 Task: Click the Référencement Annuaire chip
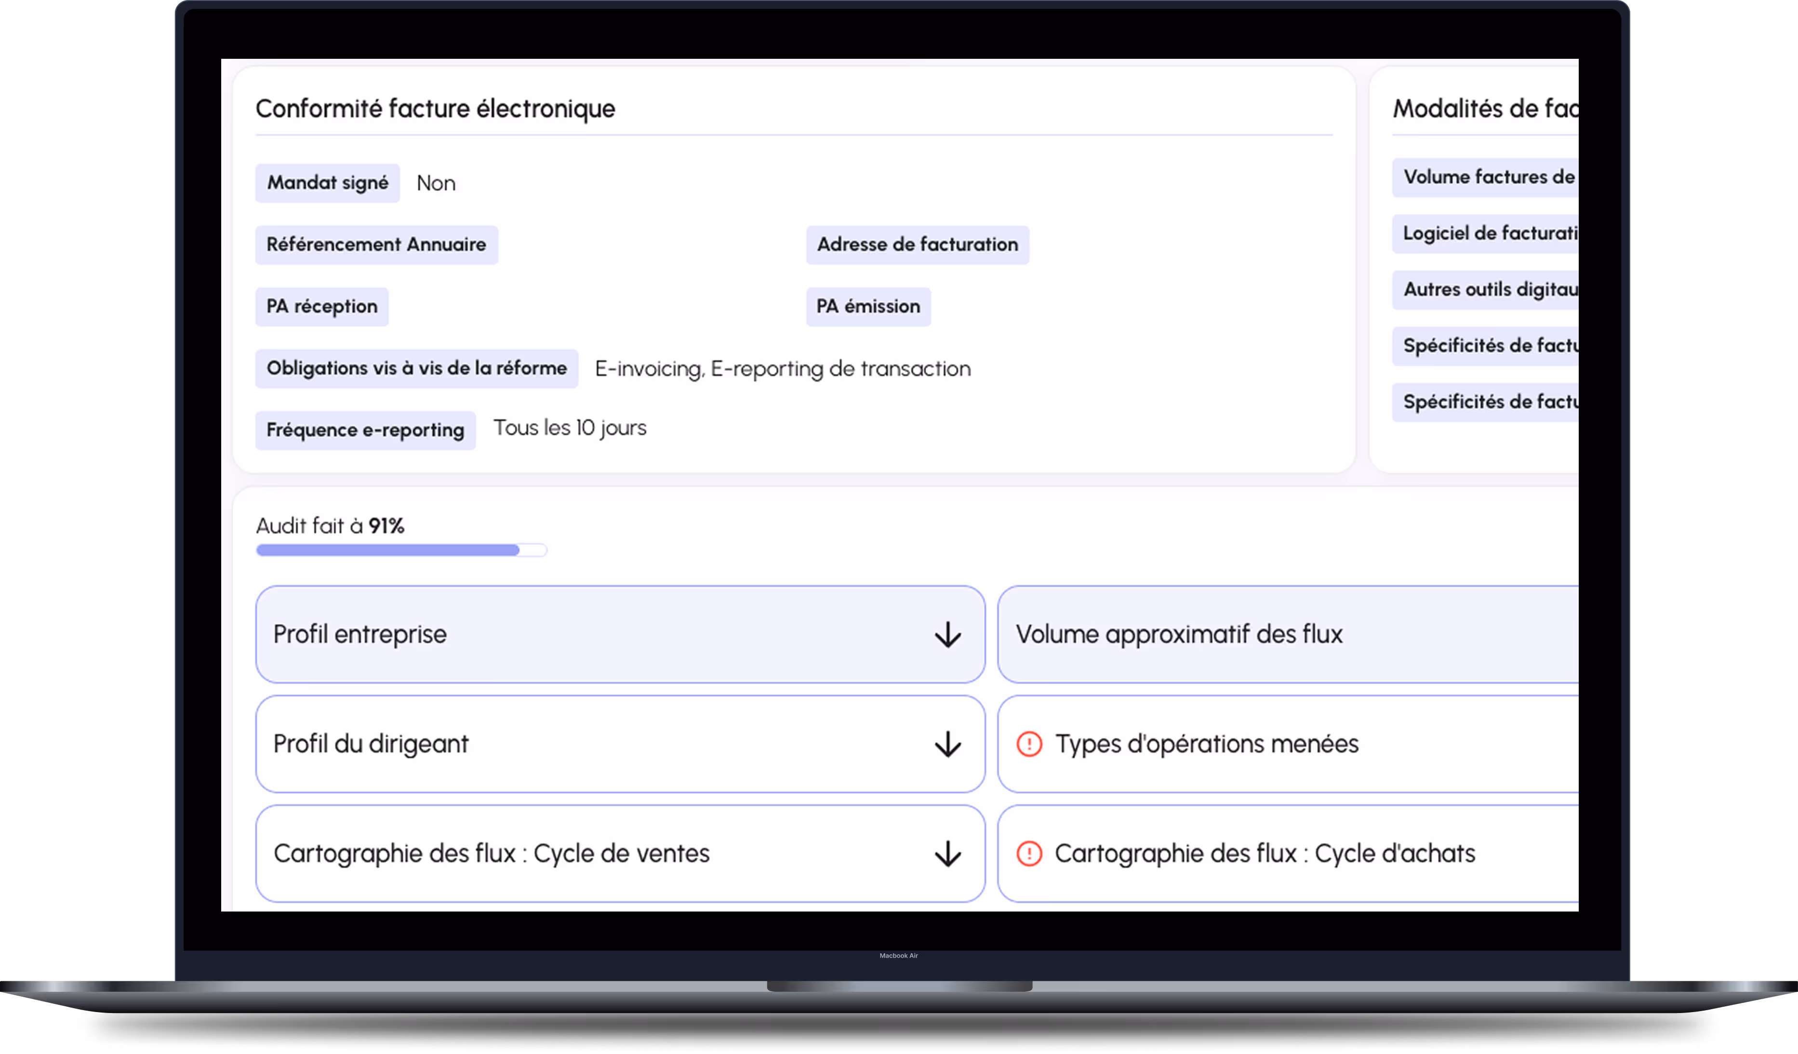[376, 245]
